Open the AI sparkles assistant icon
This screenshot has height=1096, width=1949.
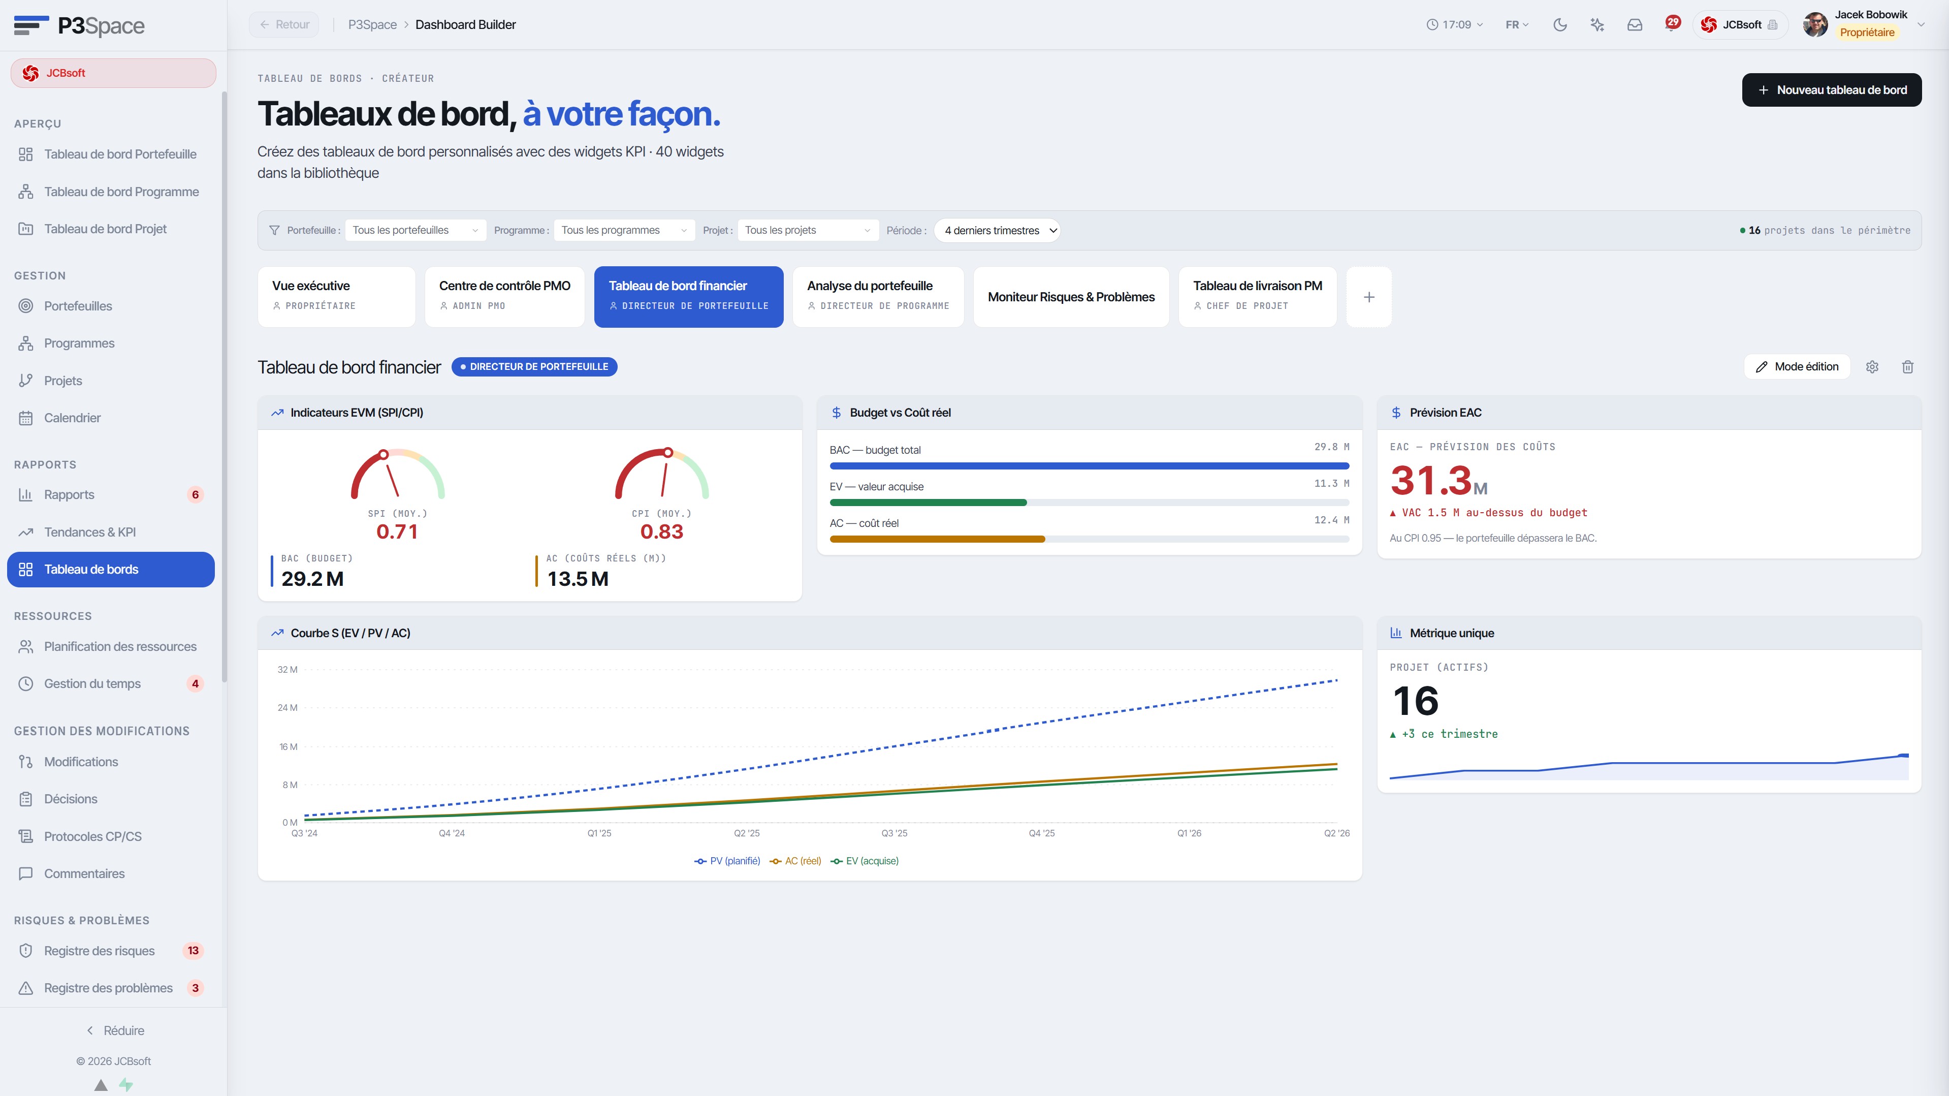(x=1597, y=25)
